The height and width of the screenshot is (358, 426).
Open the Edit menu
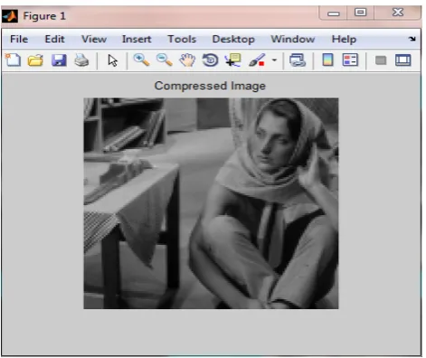tap(54, 39)
